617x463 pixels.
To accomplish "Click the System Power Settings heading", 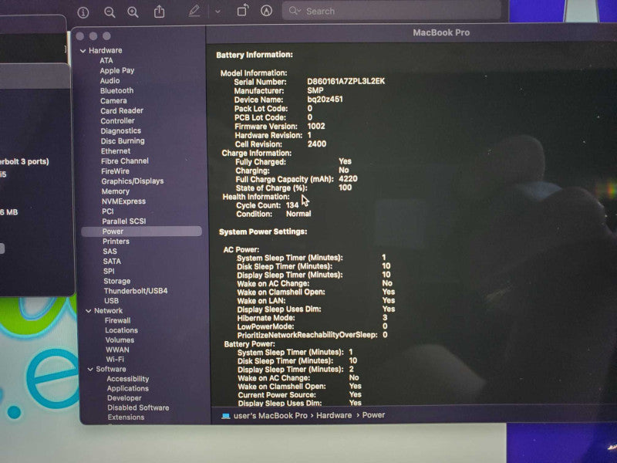I will click(263, 232).
